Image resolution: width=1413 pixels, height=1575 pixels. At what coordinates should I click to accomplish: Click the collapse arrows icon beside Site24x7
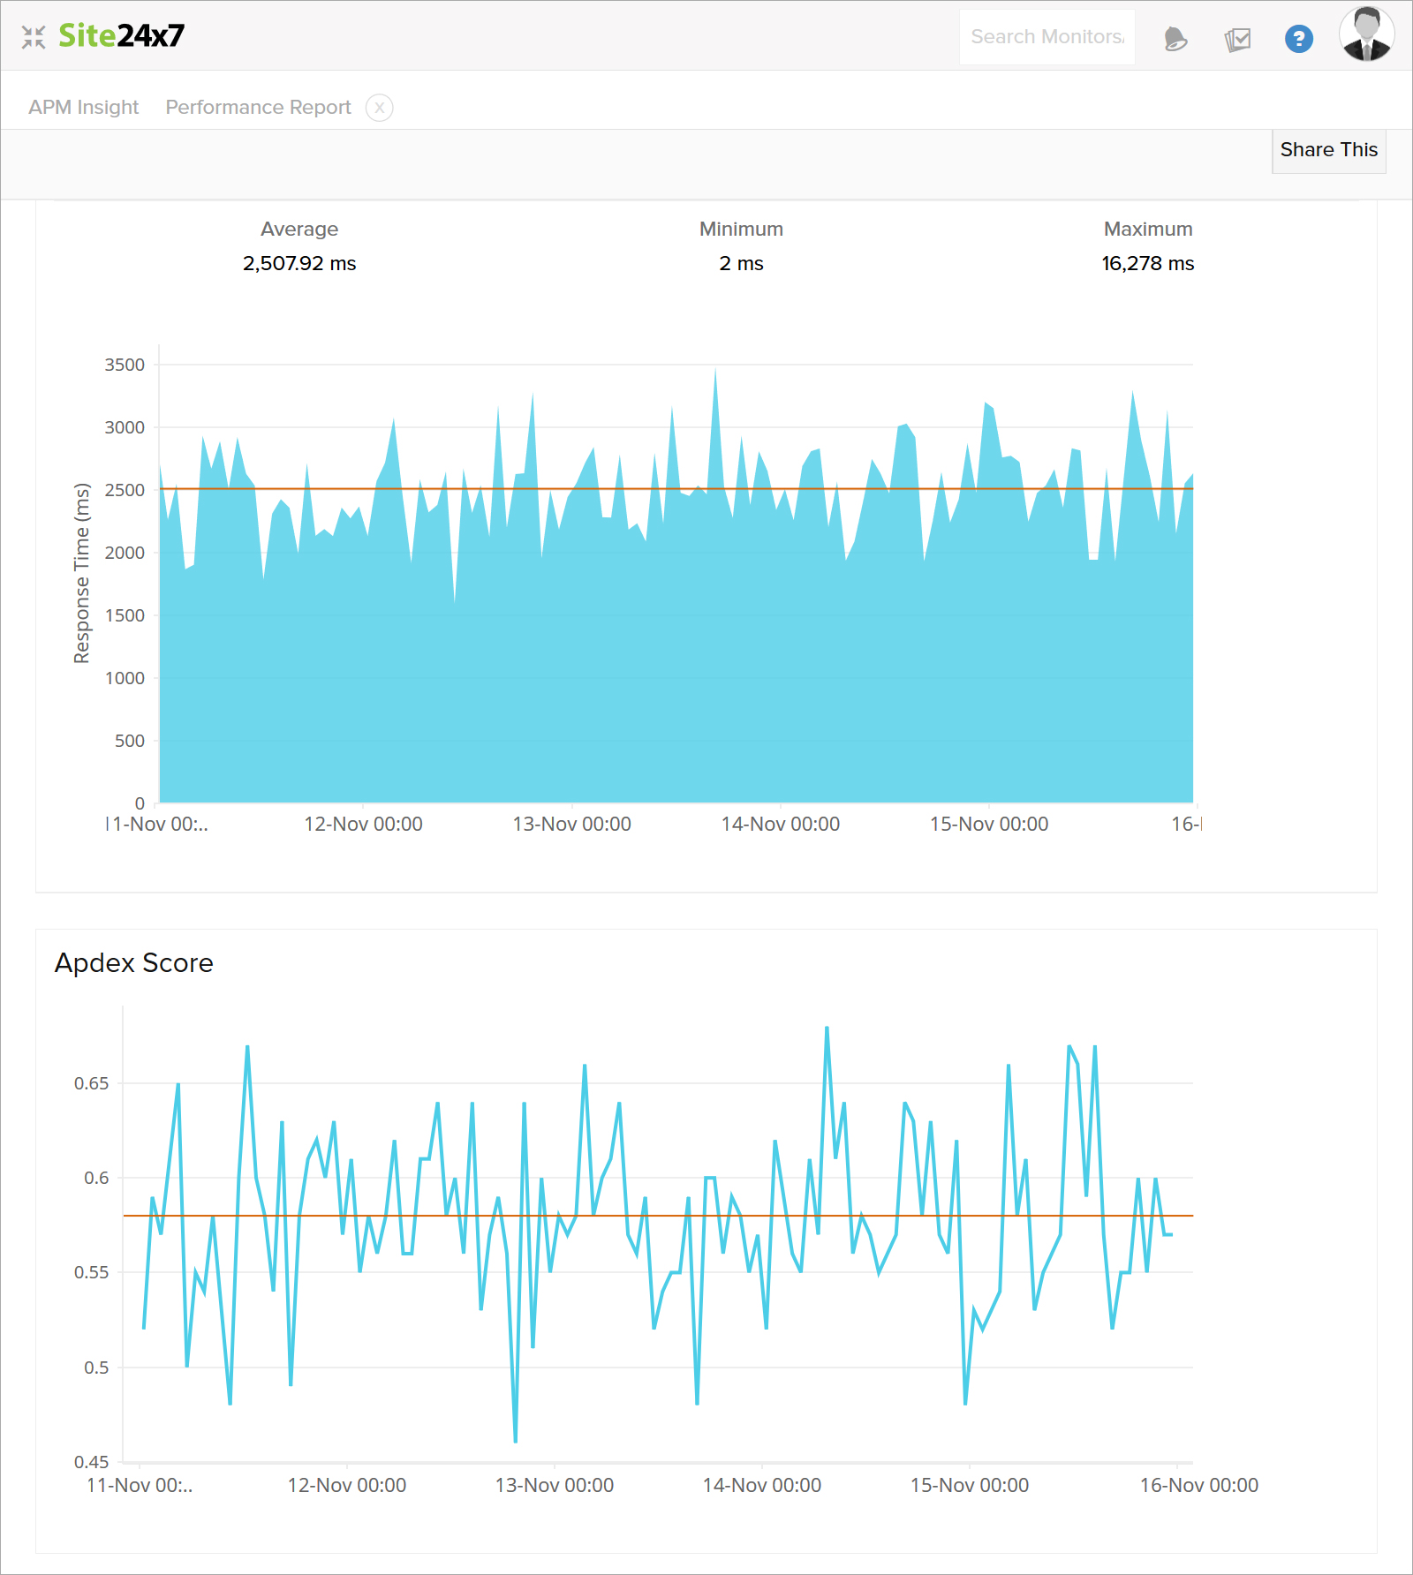click(34, 36)
